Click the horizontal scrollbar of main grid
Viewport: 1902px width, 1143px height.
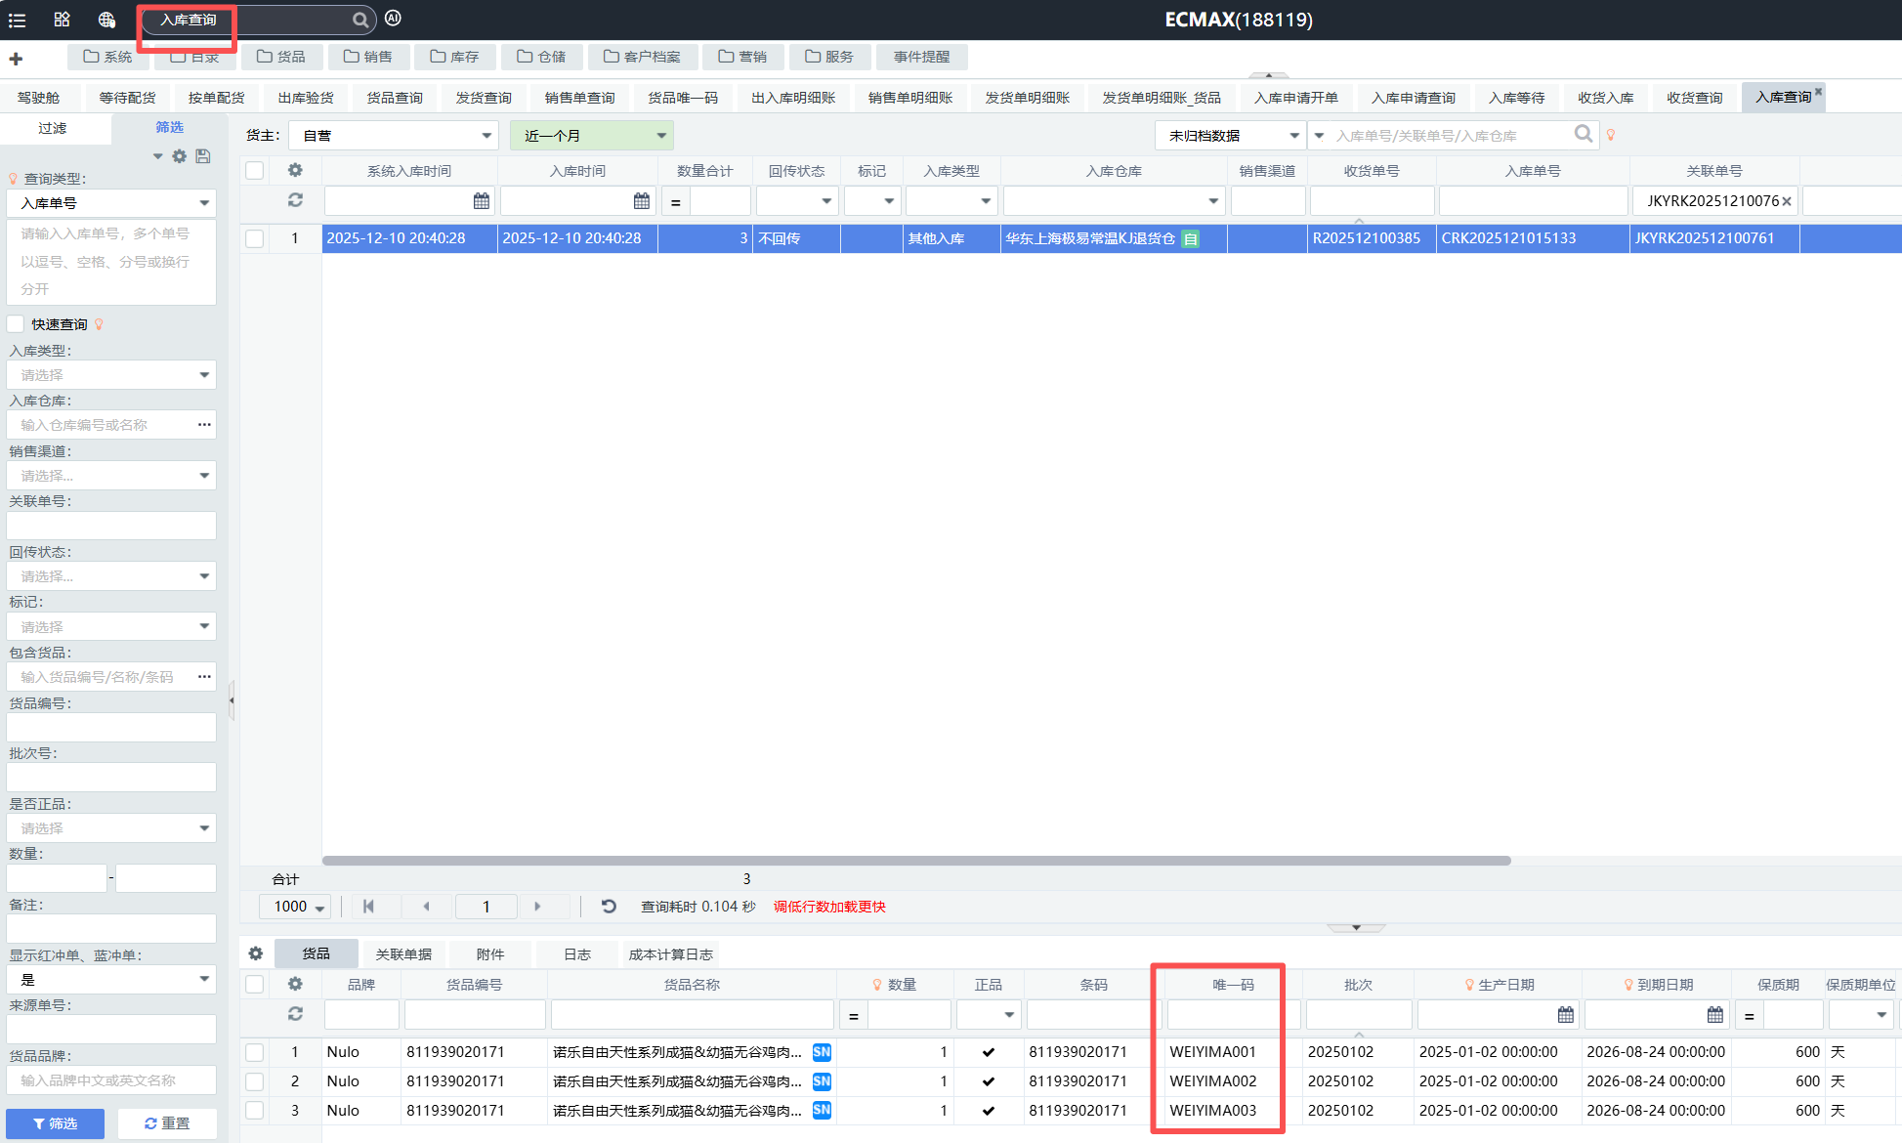916,861
